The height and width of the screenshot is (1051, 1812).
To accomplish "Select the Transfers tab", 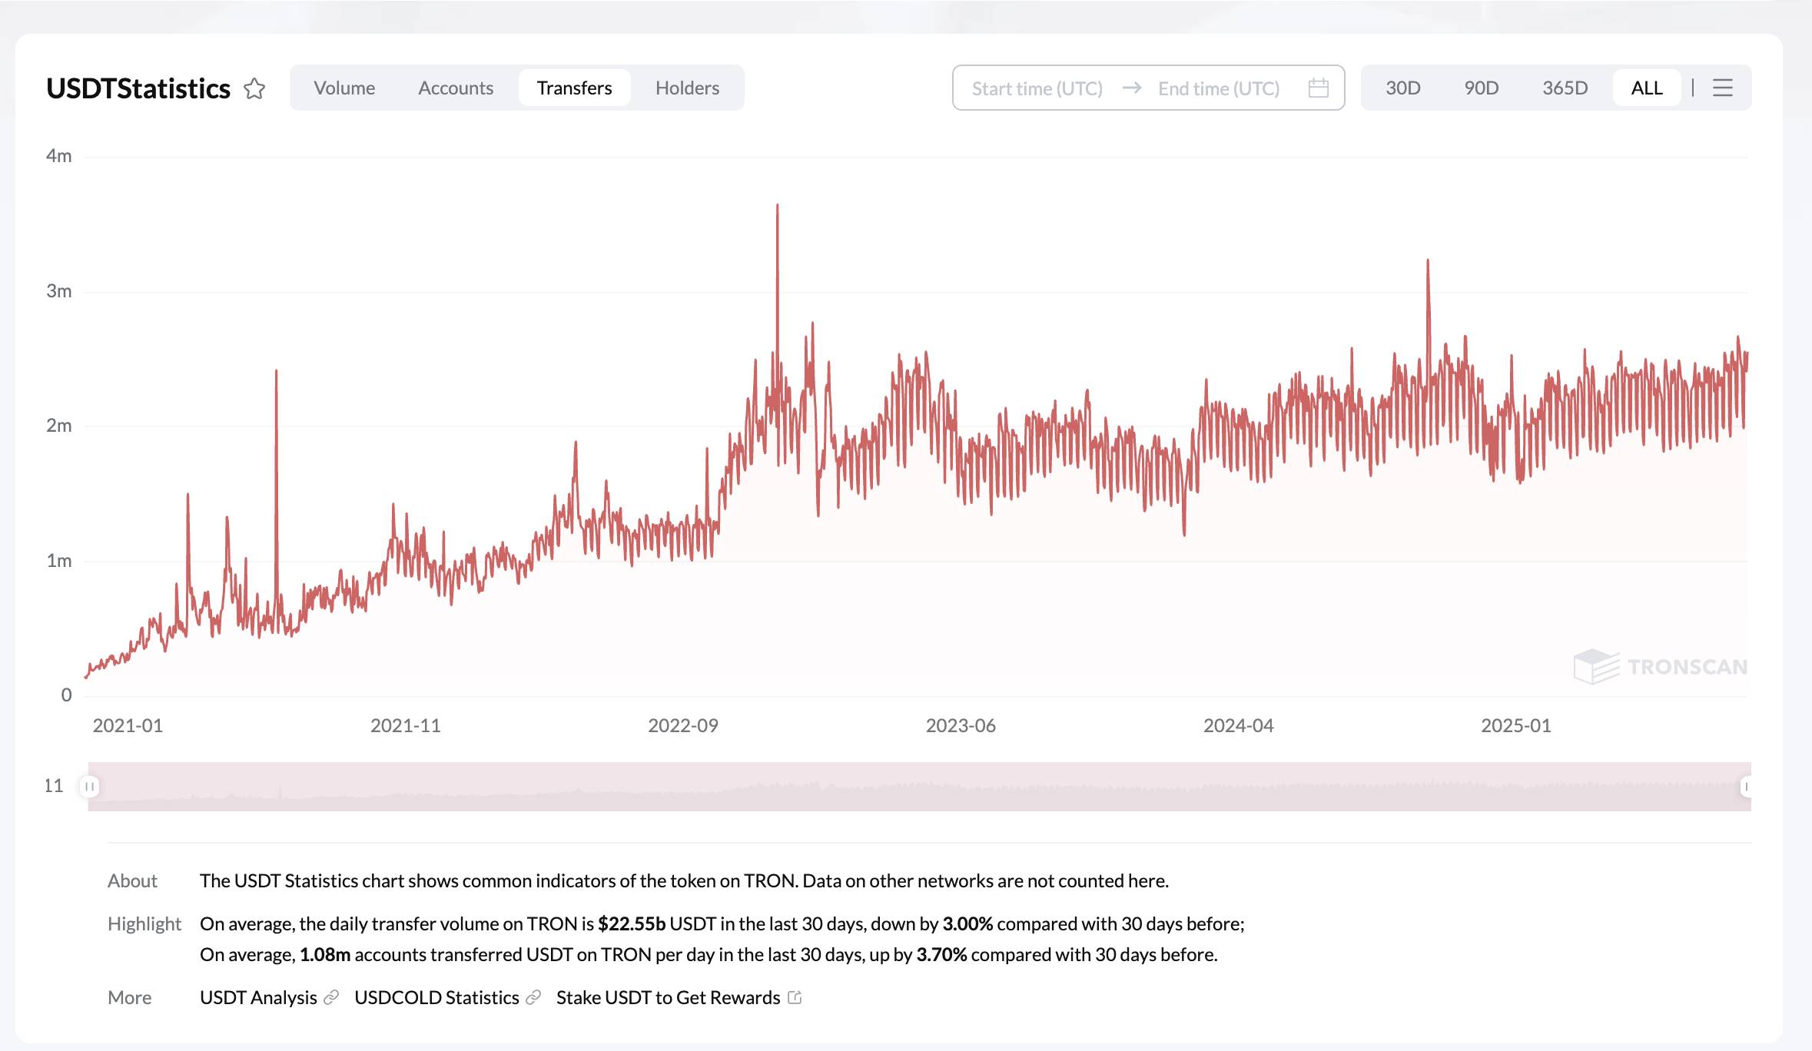I will point(574,88).
